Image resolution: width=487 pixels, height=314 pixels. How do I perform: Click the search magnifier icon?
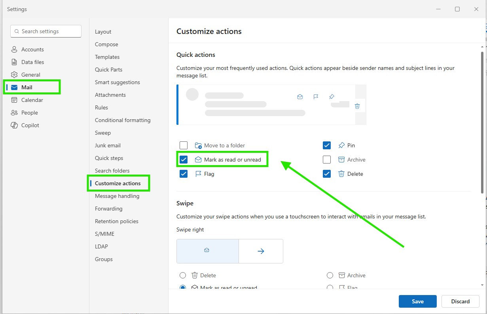coord(17,31)
